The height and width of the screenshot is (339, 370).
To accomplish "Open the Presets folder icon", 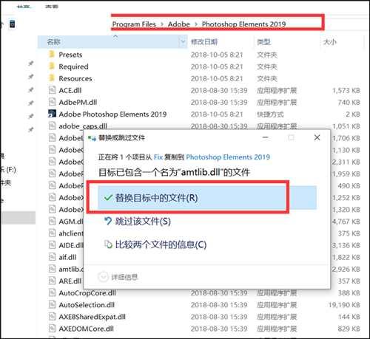I will 52,54.
